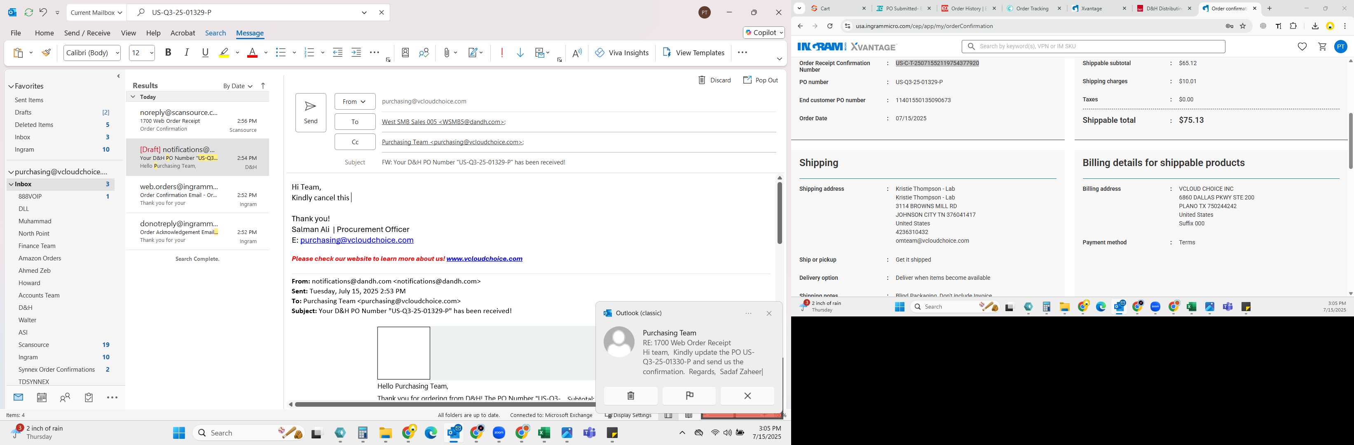Click Ingram Micro search input field
The image size is (1354, 445).
click(1093, 46)
